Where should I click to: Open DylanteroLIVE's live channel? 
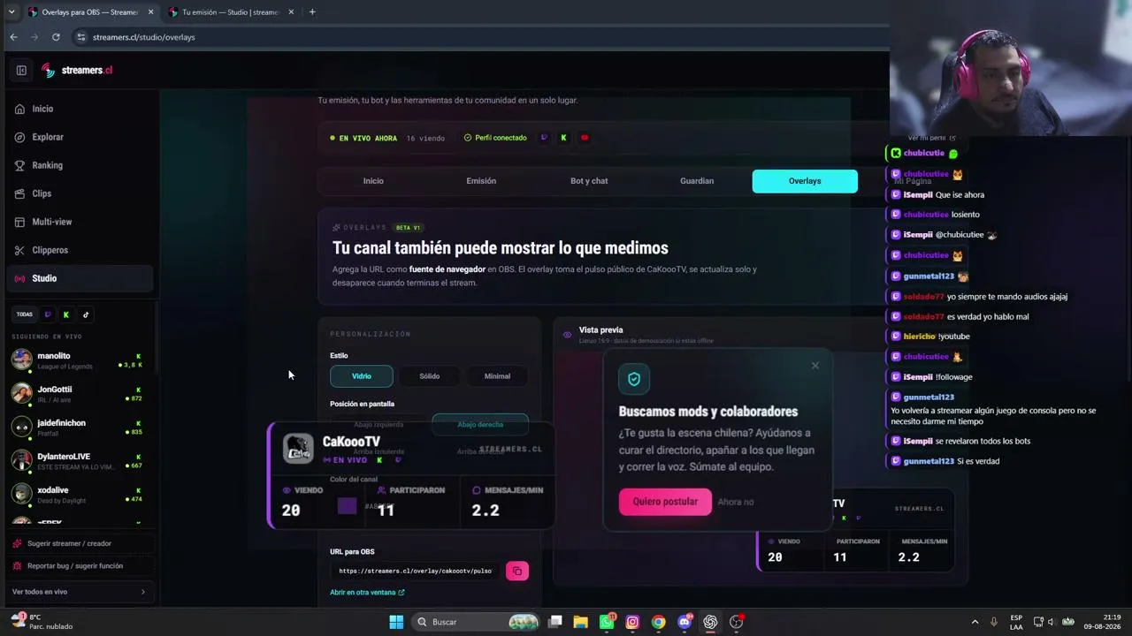[x=80, y=460]
